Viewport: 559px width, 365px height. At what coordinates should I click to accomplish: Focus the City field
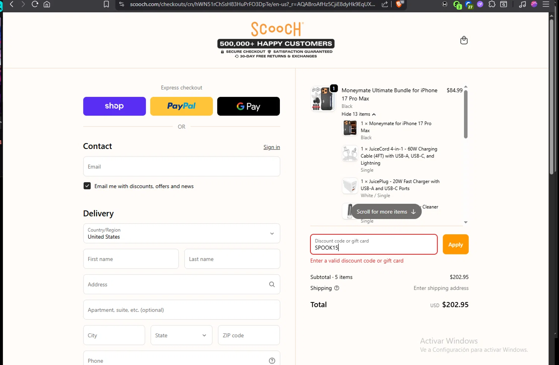(x=114, y=335)
